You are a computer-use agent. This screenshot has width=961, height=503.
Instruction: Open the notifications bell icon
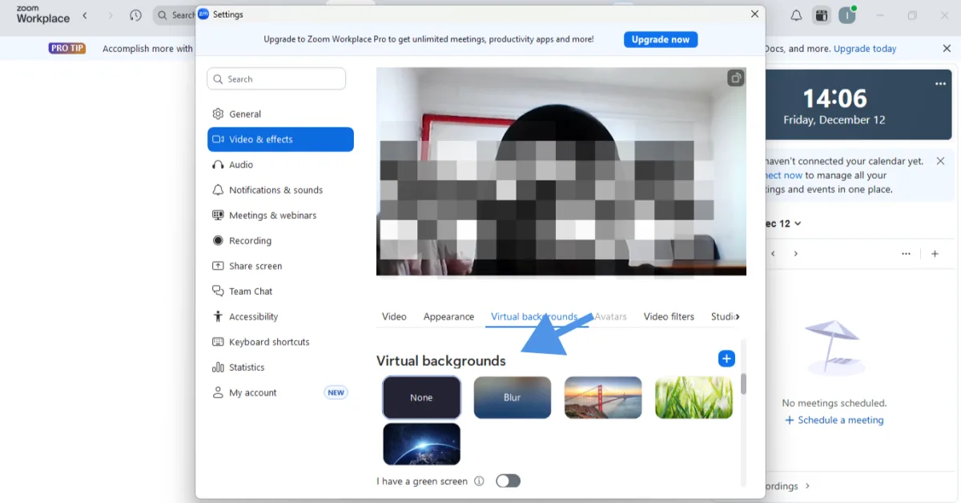796,15
